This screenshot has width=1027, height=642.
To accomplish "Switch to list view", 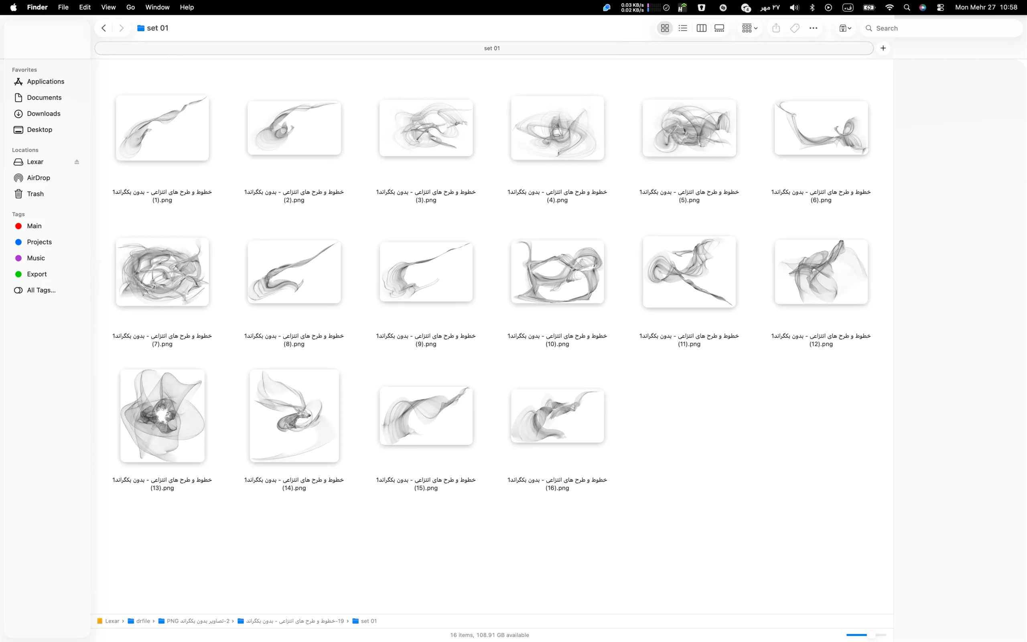I will tap(683, 28).
